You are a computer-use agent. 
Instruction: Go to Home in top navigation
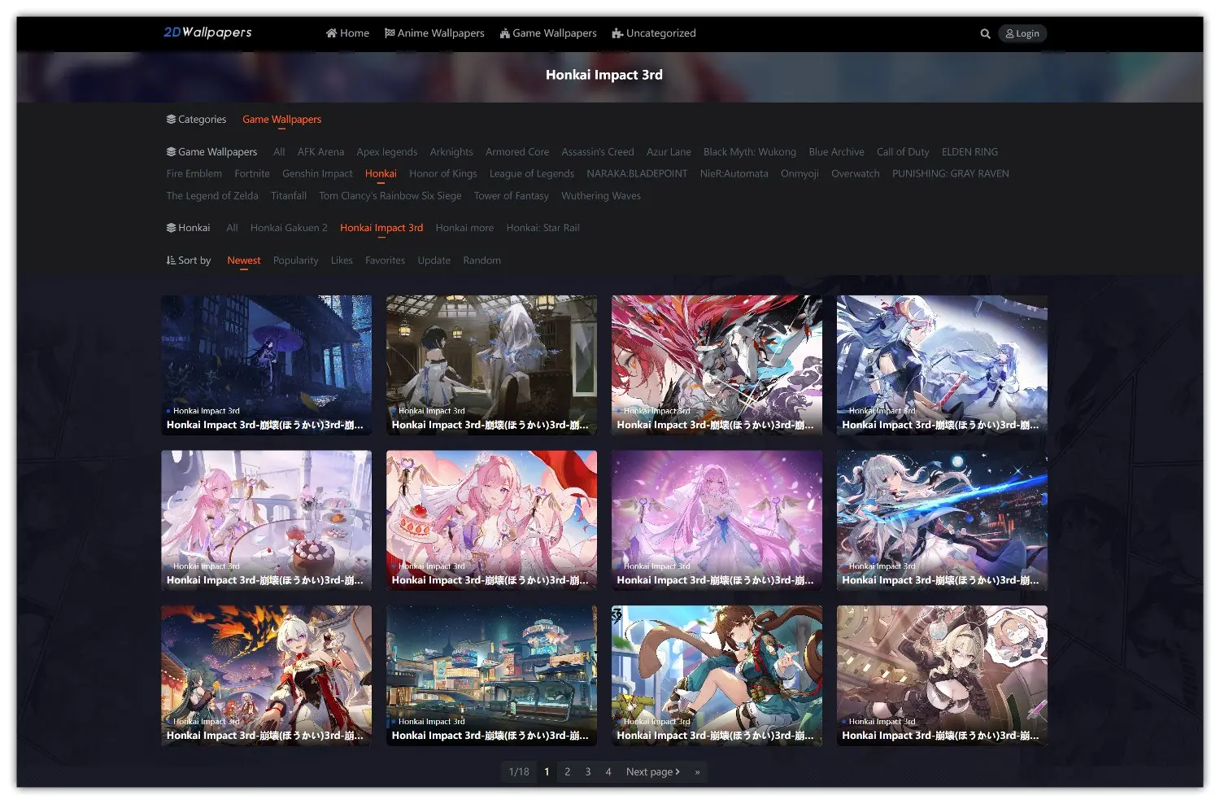pyautogui.click(x=347, y=33)
